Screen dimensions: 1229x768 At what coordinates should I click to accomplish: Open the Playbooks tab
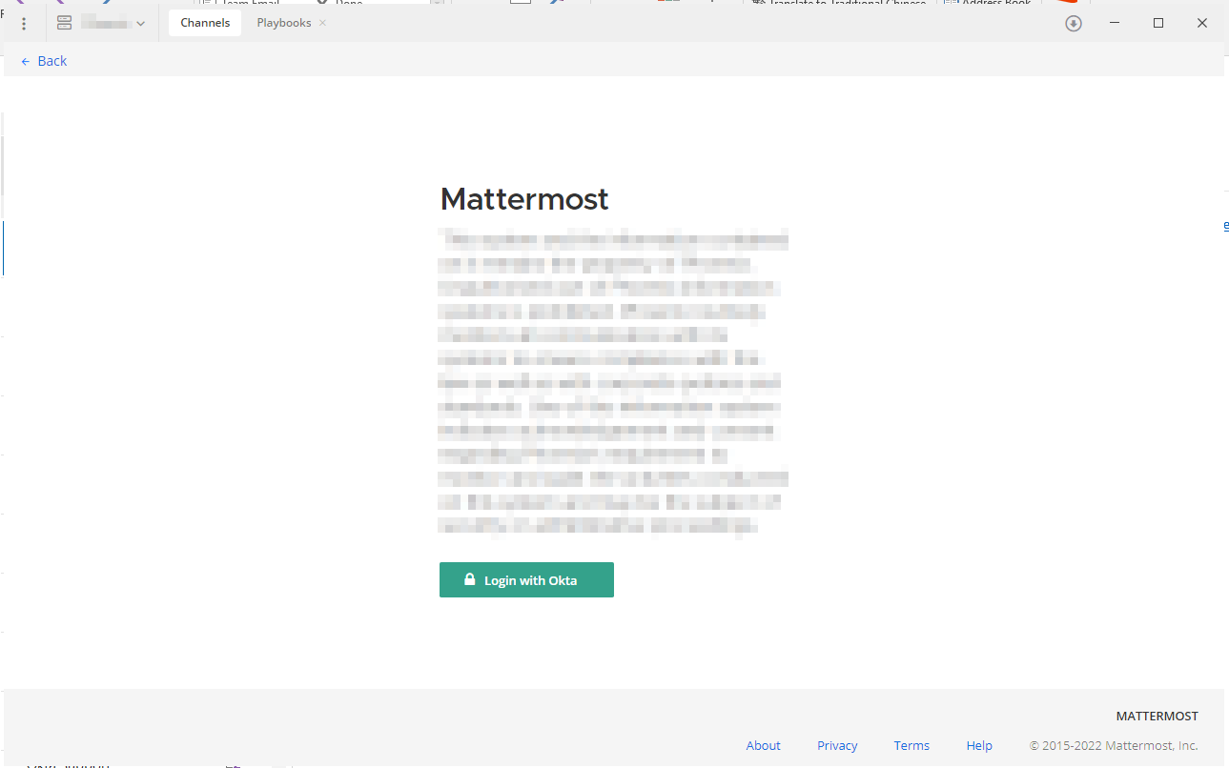click(x=283, y=22)
